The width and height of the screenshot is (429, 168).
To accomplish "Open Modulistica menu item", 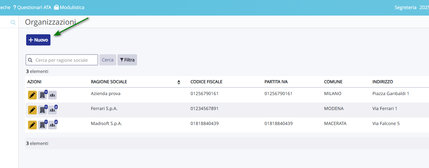I will tap(69, 7).
